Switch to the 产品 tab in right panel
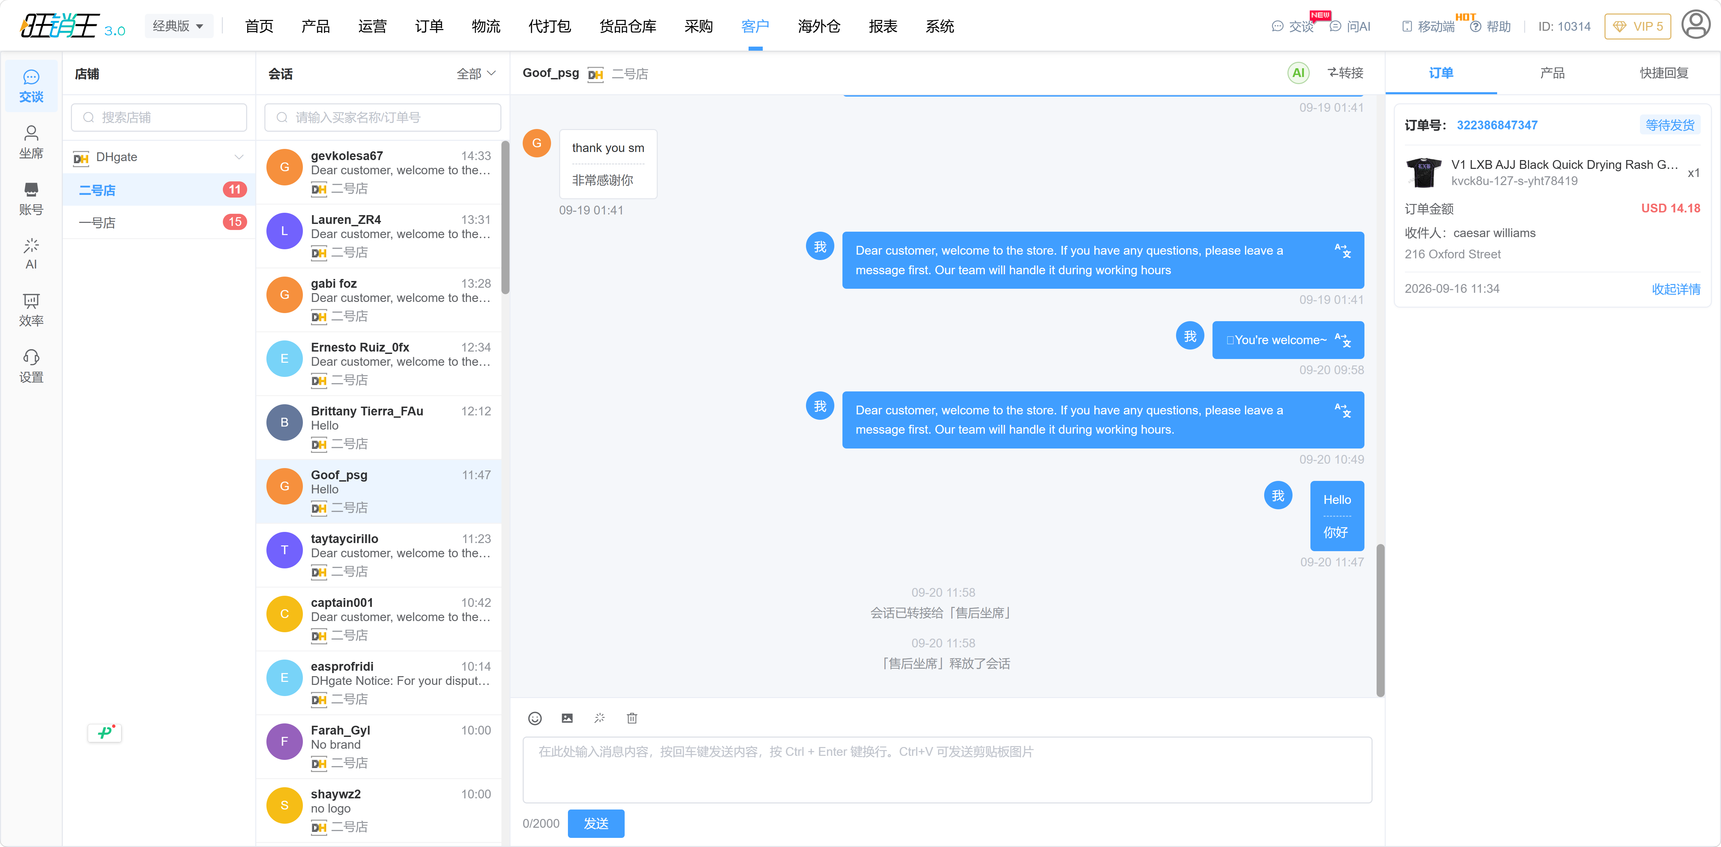 coord(1552,73)
